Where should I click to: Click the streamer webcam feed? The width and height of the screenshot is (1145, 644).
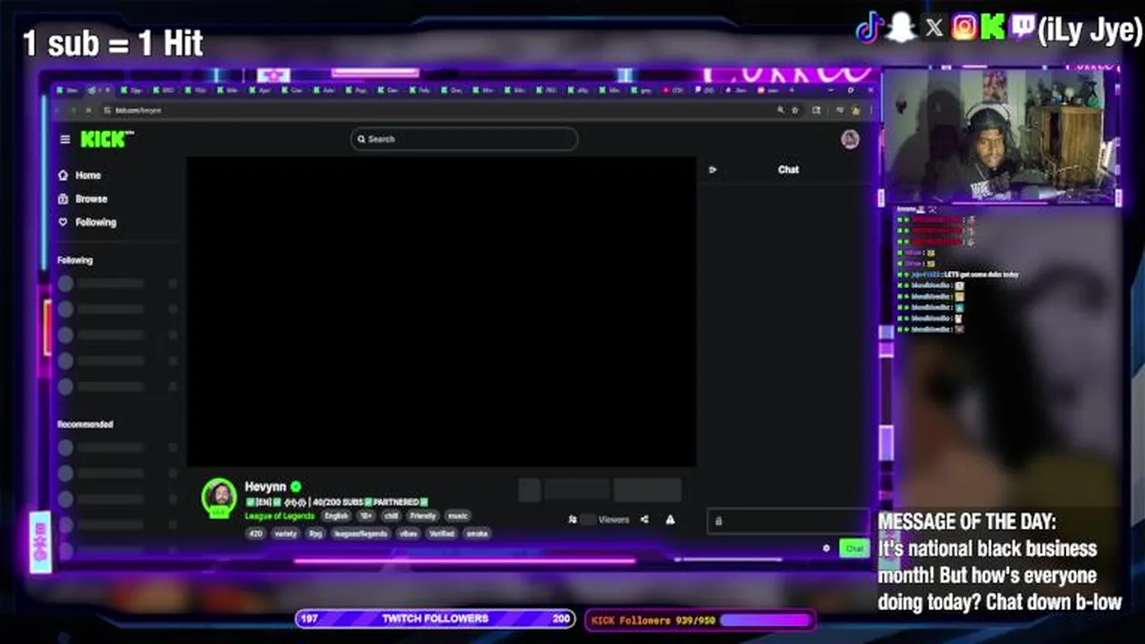999,136
